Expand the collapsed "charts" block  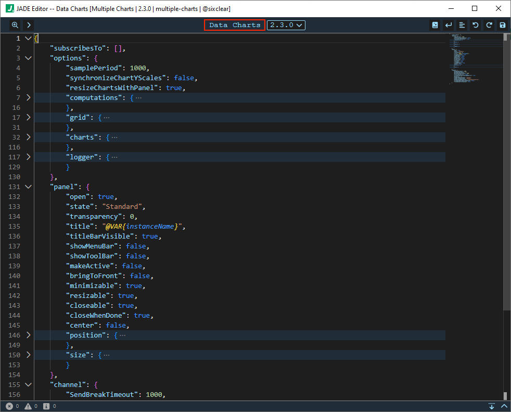point(28,138)
